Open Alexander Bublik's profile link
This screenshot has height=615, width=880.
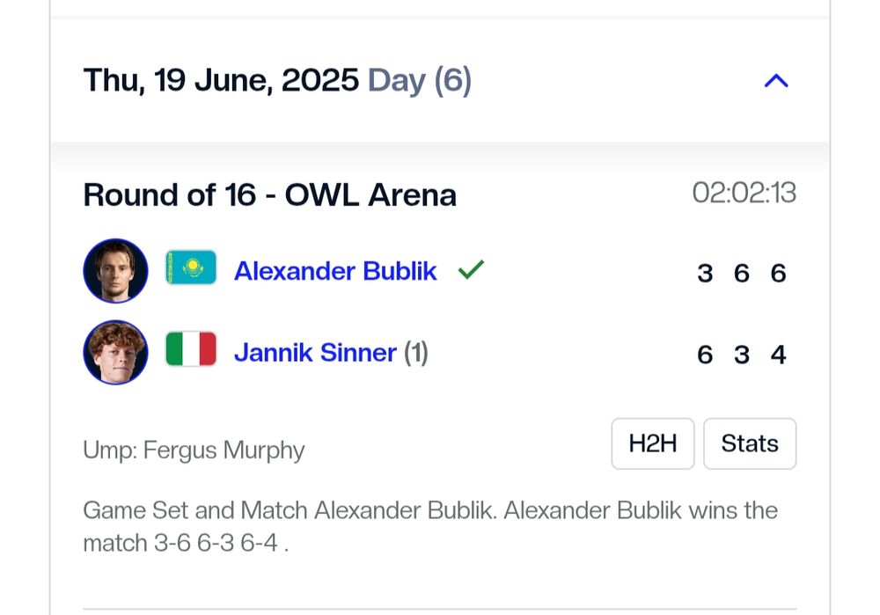(x=335, y=271)
